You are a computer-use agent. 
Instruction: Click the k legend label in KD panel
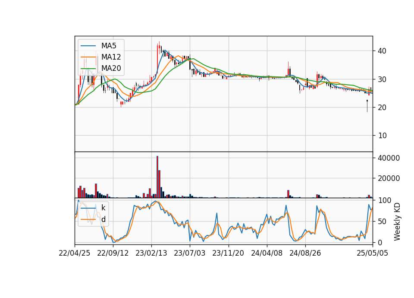(x=103, y=208)
